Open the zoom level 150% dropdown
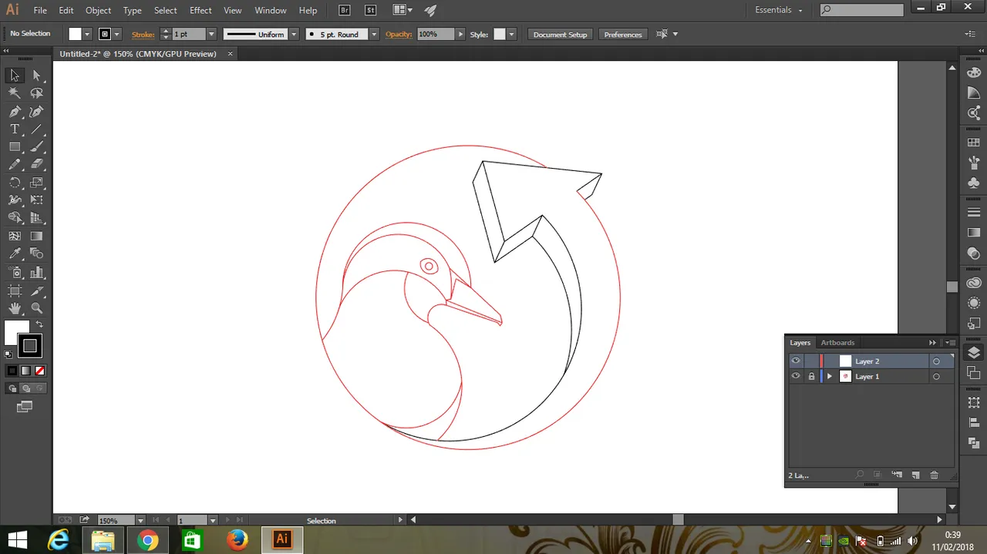This screenshot has height=554, width=987. 140,521
